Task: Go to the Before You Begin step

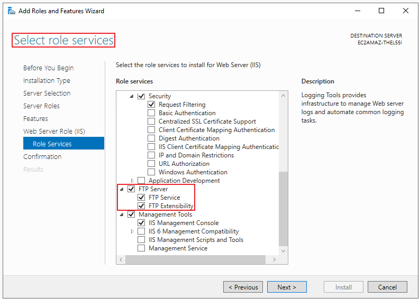Action: click(48, 68)
